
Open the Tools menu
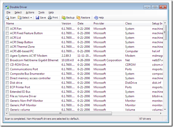tap(41, 13)
